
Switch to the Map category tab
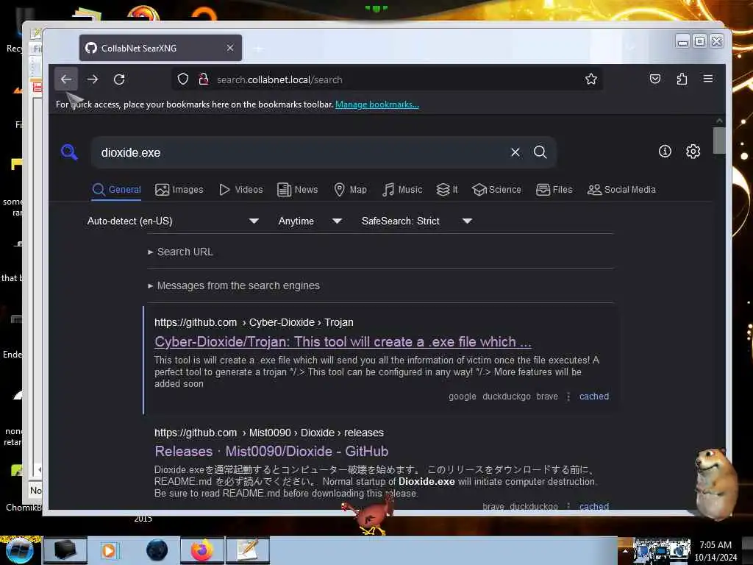[x=351, y=190]
